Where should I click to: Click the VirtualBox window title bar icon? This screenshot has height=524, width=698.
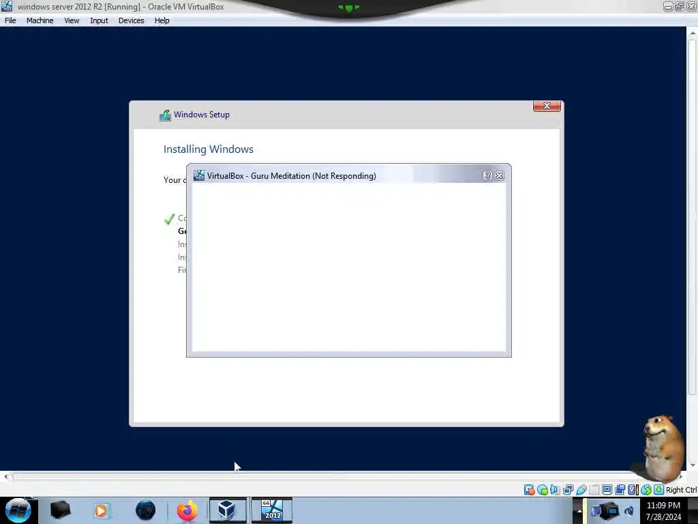7,6
